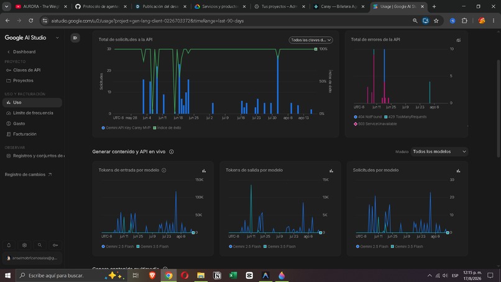The height and width of the screenshot is (282, 501).
Task: Toggle Índice de éxito legend entry
Action: 167,128
